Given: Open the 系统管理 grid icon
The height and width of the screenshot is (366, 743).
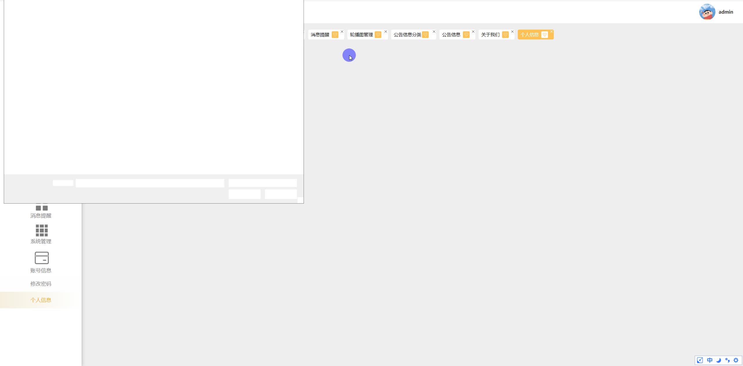Looking at the screenshot, I should 42,230.
